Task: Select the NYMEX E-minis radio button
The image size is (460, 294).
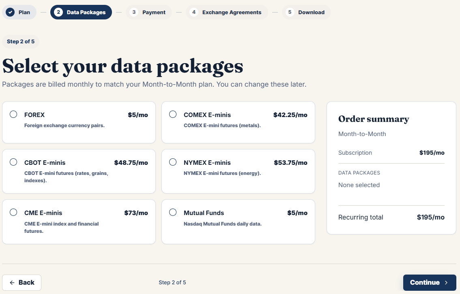Action: 173,162
